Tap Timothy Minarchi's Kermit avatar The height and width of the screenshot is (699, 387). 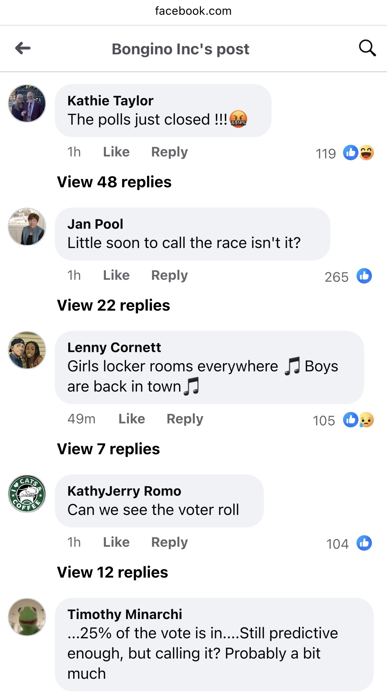pyautogui.click(x=27, y=617)
